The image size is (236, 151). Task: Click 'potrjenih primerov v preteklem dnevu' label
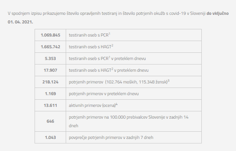(104, 93)
